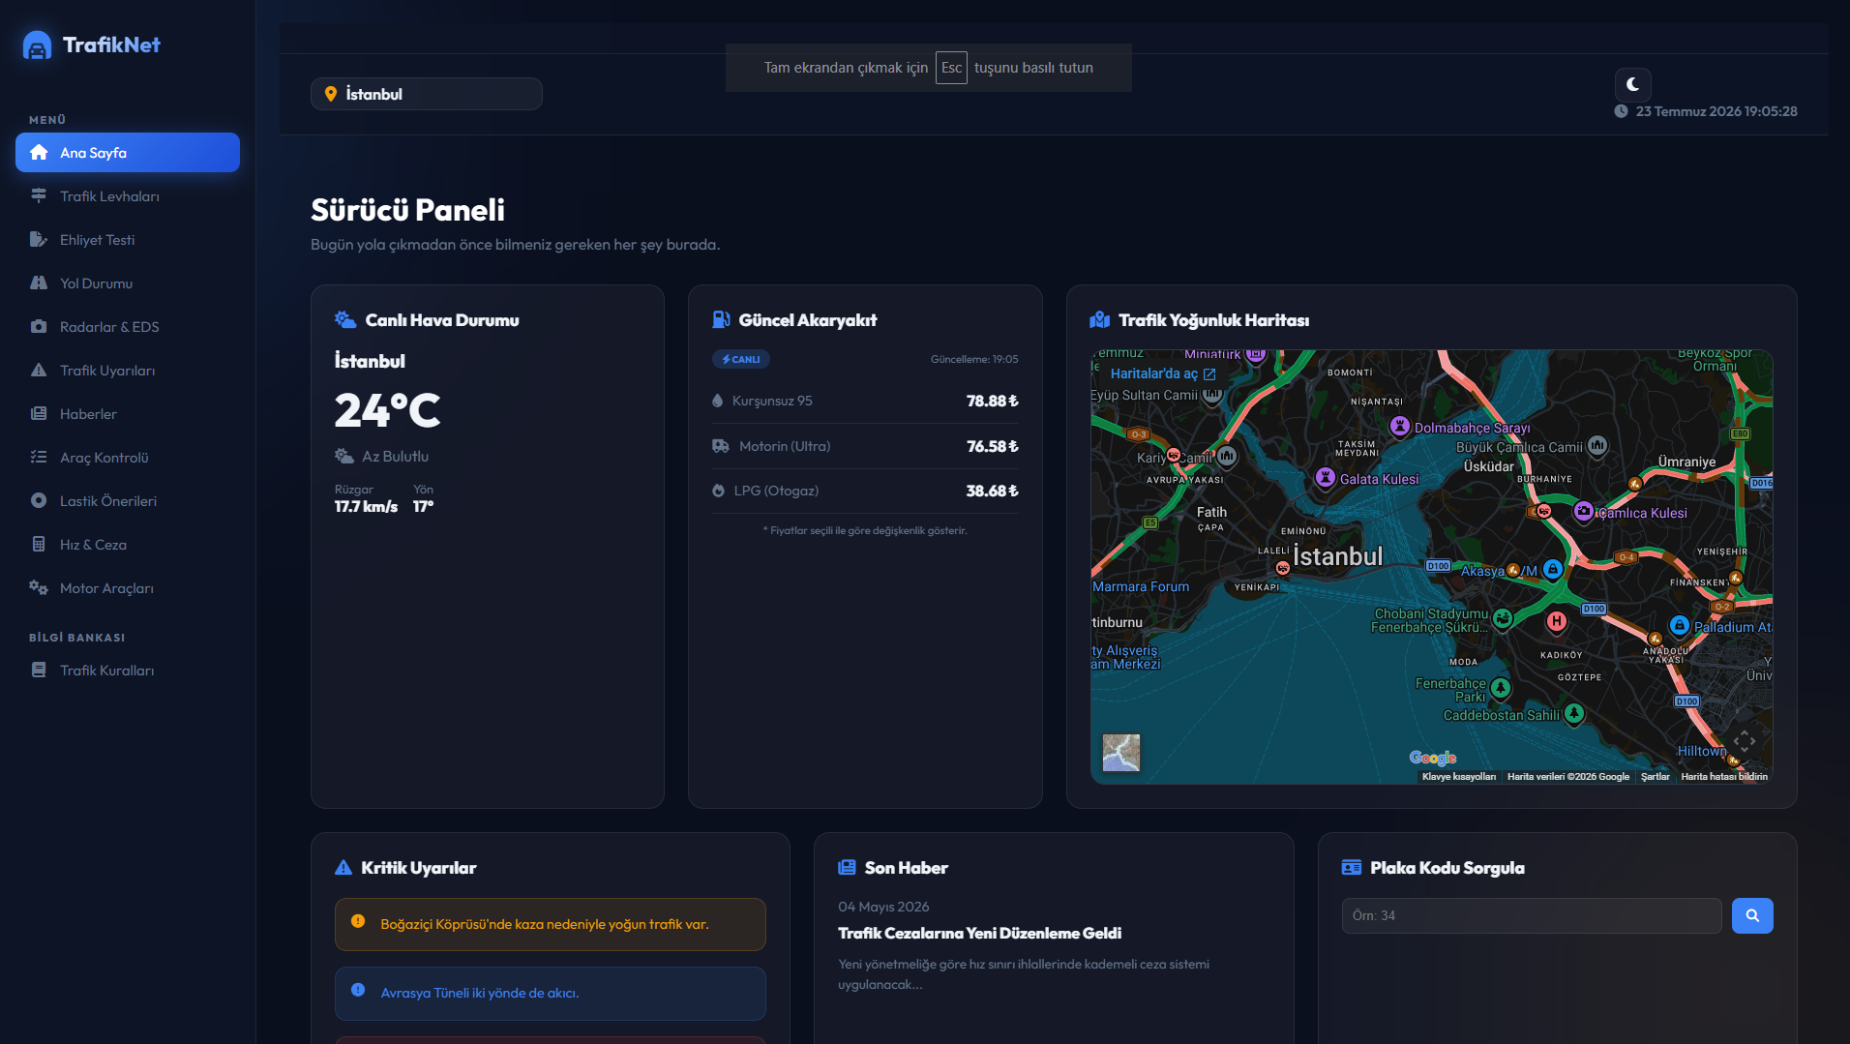
Task: Click the Google logo on map
Action: [1433, 758]
